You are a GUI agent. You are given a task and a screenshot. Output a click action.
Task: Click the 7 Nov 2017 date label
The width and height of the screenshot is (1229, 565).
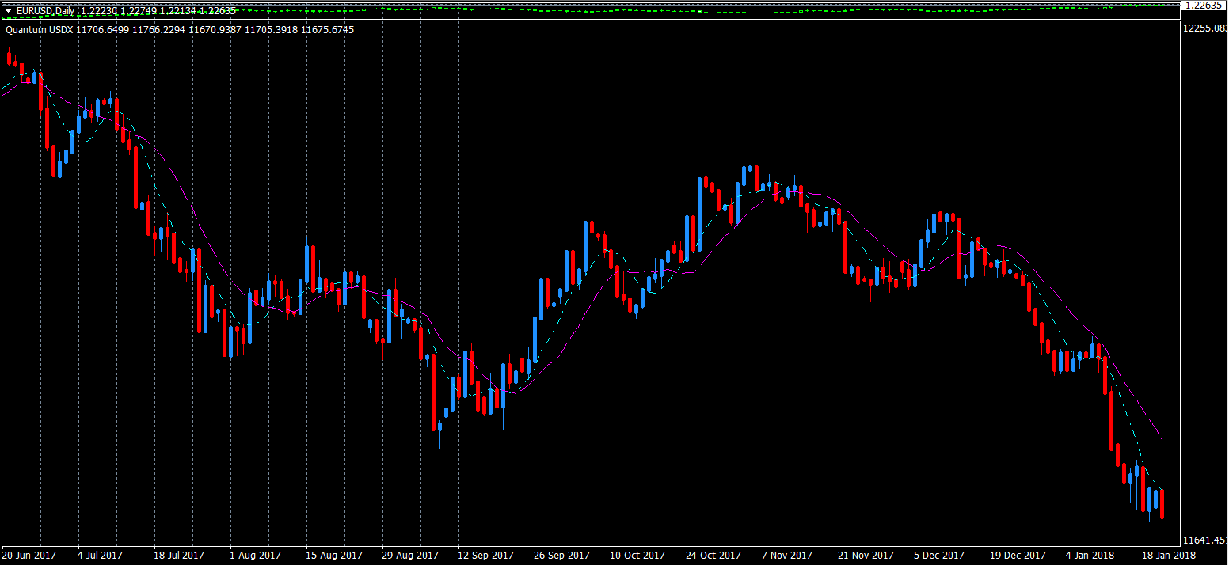pos(787,556)
